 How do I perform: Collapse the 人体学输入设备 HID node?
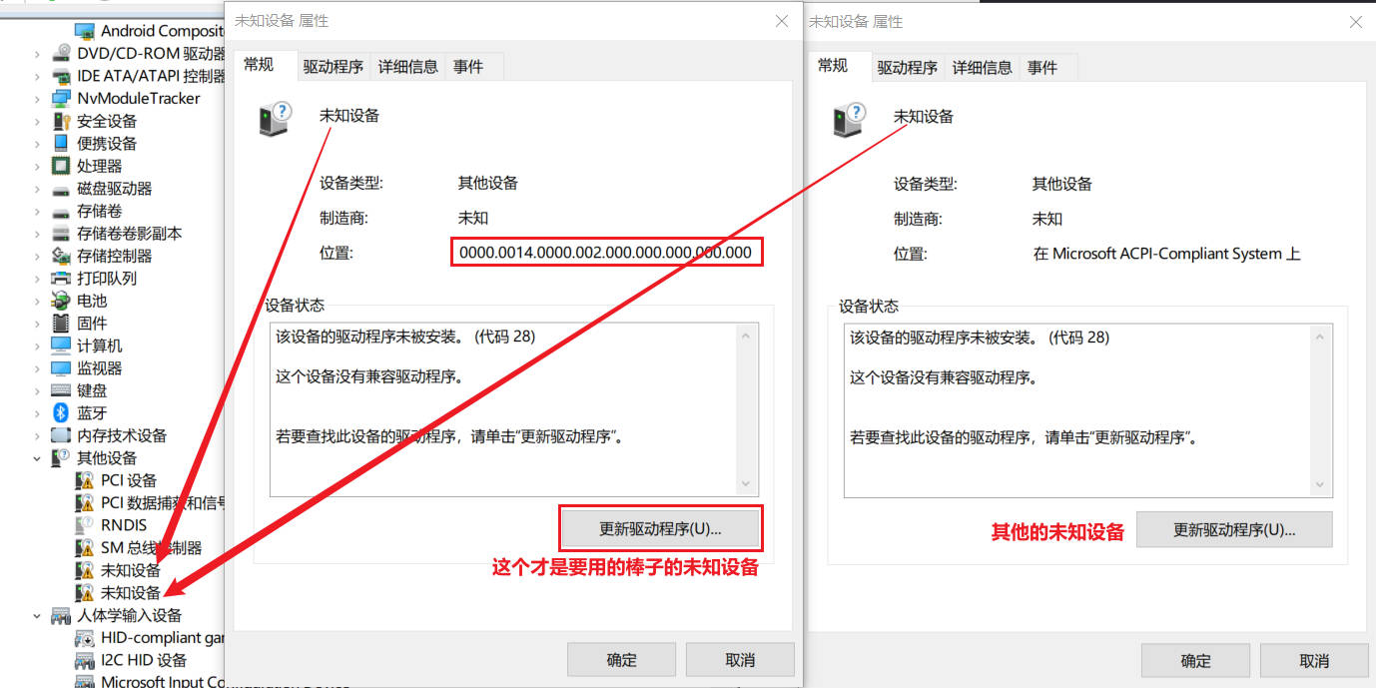[38, 616]
